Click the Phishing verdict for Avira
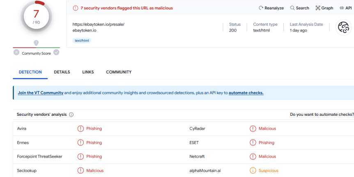 pyautogui.click(x=94, y=129)
